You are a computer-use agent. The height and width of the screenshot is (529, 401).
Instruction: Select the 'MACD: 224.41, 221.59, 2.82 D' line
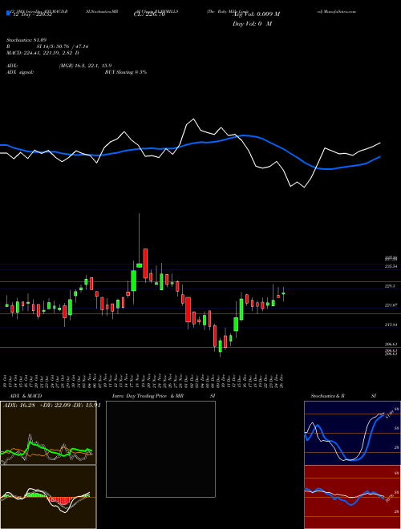[x=43, y=53]
